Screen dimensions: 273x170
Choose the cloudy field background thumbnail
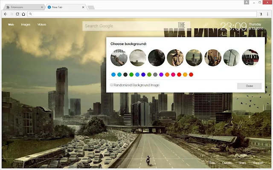pyautogui.click(x=138, y=58)
